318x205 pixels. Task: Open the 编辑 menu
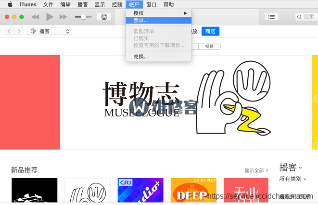click(x=65, y=4)
